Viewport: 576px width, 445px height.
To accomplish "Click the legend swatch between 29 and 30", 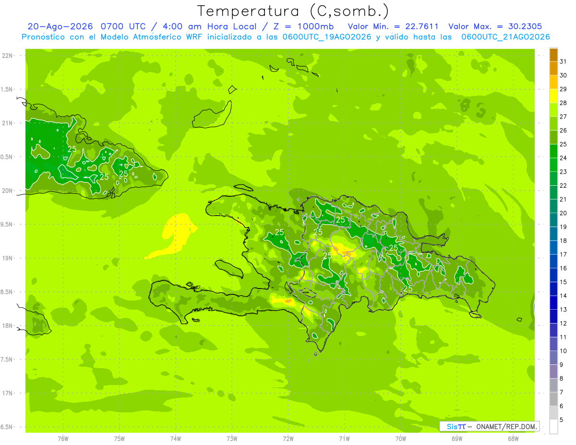I will 553,82.
